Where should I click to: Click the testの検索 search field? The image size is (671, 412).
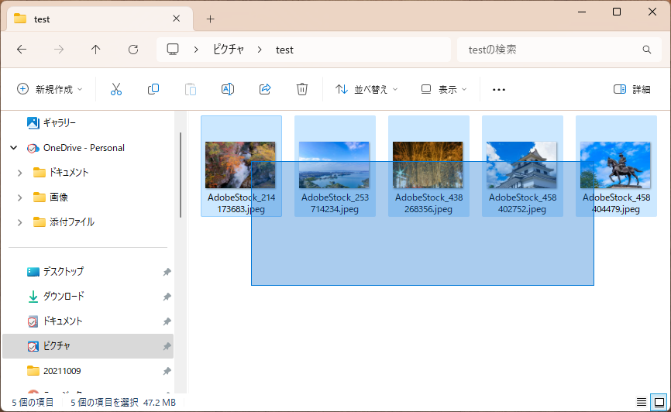click(550, 50)
